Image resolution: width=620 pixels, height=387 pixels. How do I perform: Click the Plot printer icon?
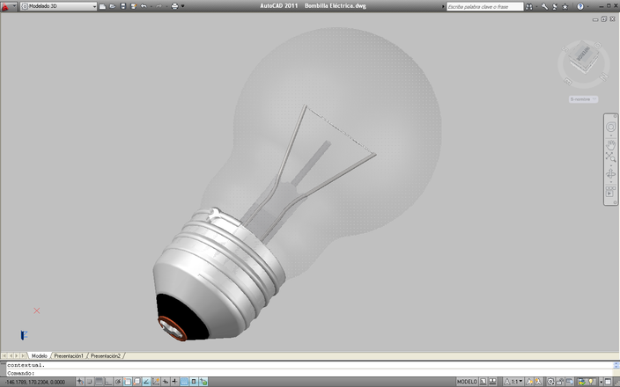[x=174, y=6]
